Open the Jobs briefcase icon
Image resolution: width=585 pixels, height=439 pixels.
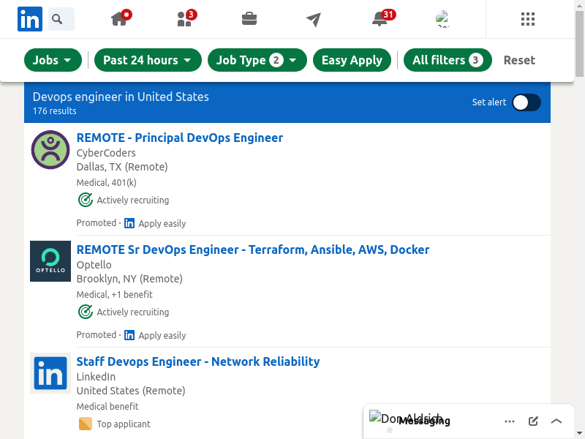coord(249,19)
